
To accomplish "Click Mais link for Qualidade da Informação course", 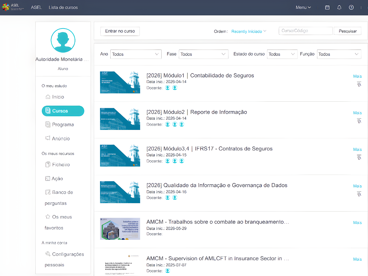I will point(357,186).
